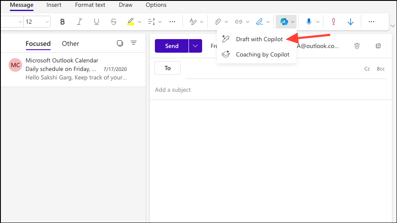Open the Options tab

tap(156, 5)
